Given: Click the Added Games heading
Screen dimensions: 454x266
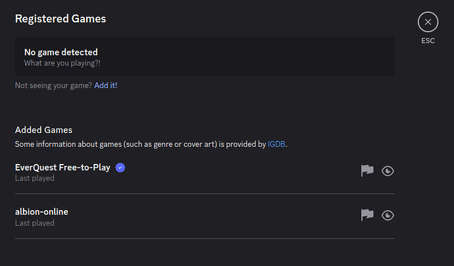Looking at the screenshot, I should [43, 130].
